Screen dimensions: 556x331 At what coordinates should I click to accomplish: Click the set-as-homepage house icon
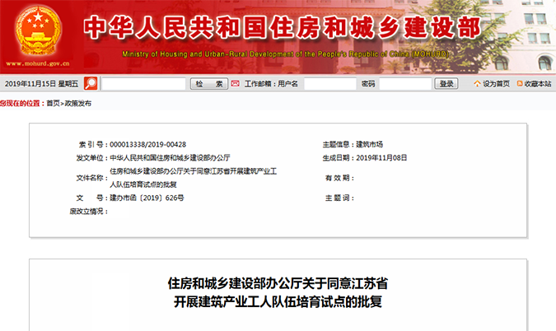click(x=477, y=84)
